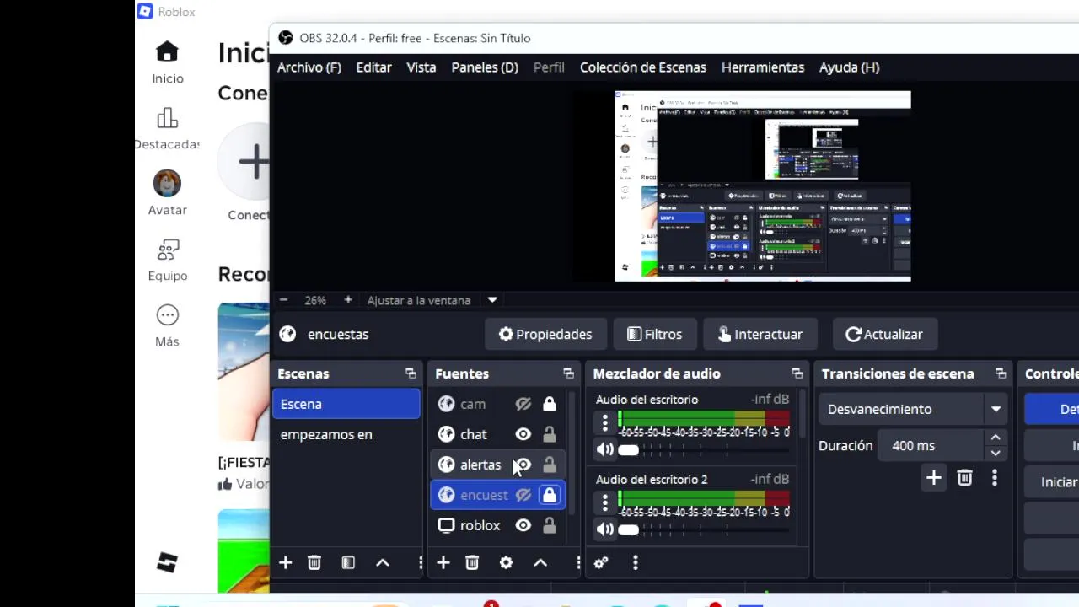The width and height of the screenshot is (1079, 607).
Task: Decrease Duración with down arrow
Action: click(996, 453)
